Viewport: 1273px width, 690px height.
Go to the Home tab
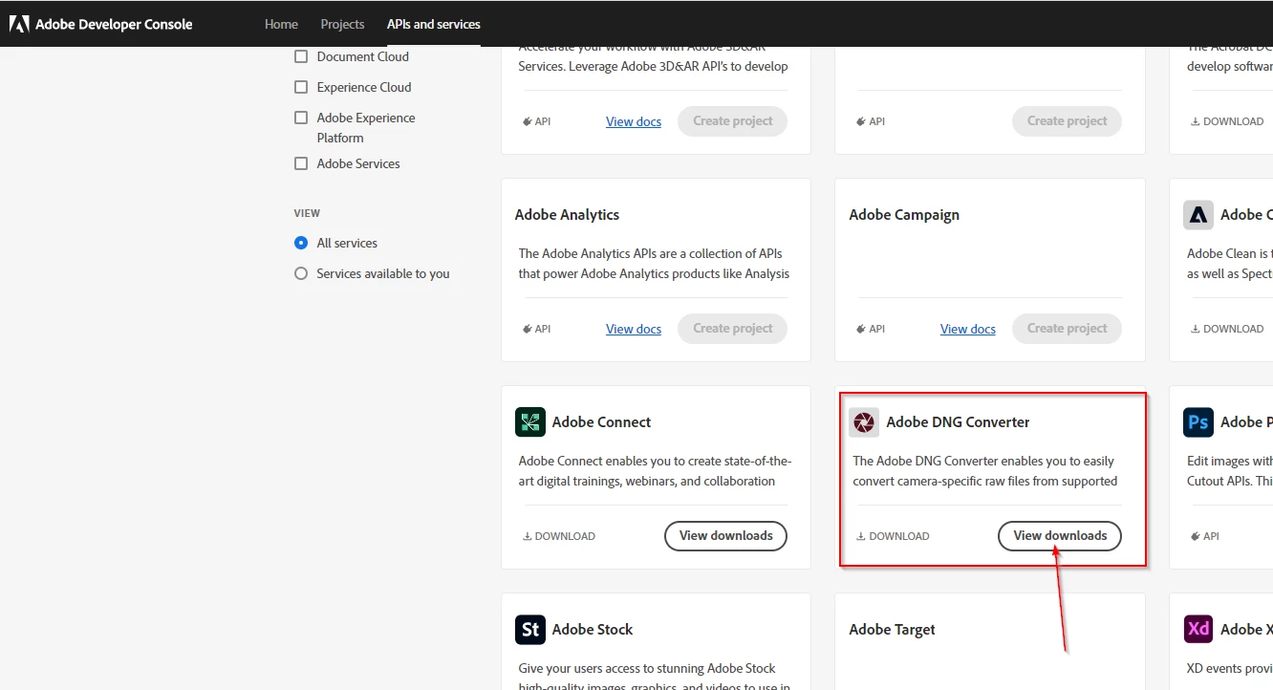pos(281,24)
